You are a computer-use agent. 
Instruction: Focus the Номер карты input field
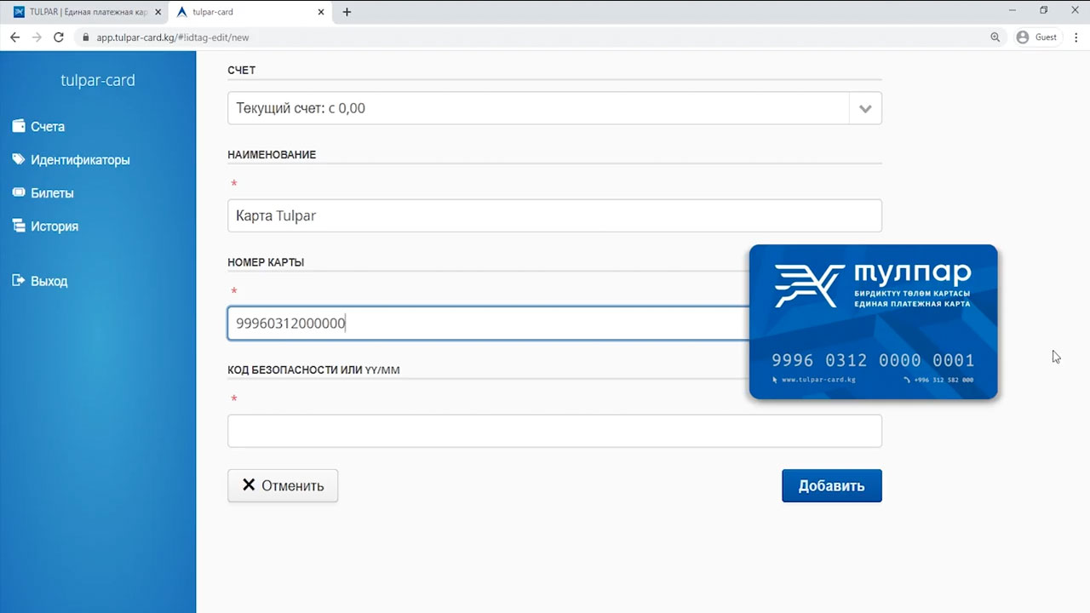tap(489, 323)
